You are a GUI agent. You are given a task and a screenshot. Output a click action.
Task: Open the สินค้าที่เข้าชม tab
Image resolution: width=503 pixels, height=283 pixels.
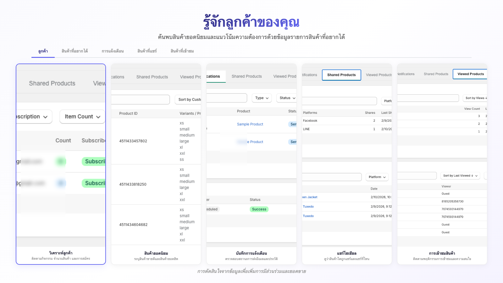(182, 51)
